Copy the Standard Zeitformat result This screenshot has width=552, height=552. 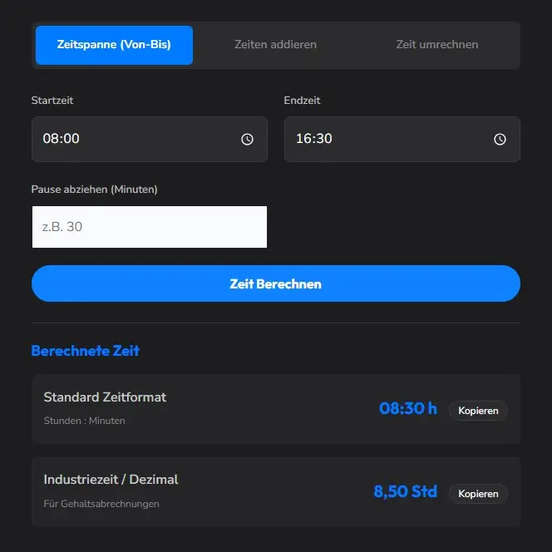point(478,411)
